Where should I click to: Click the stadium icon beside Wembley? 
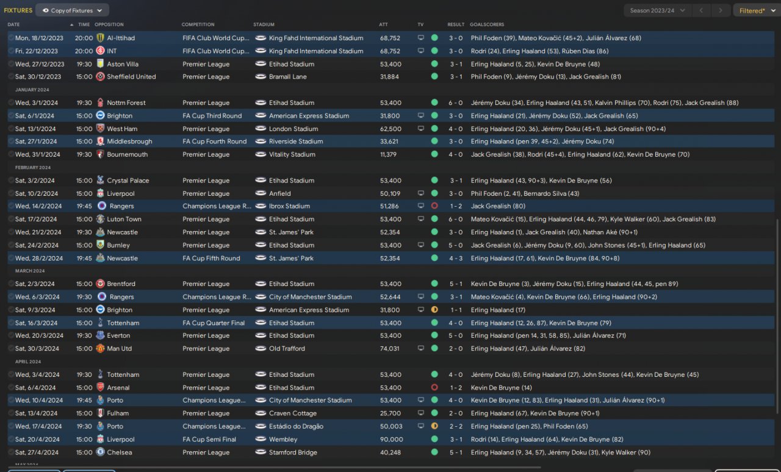261,439
